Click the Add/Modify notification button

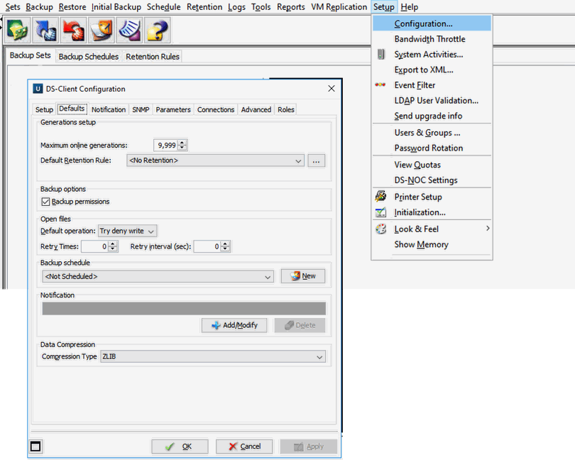[x=234, y=325]
